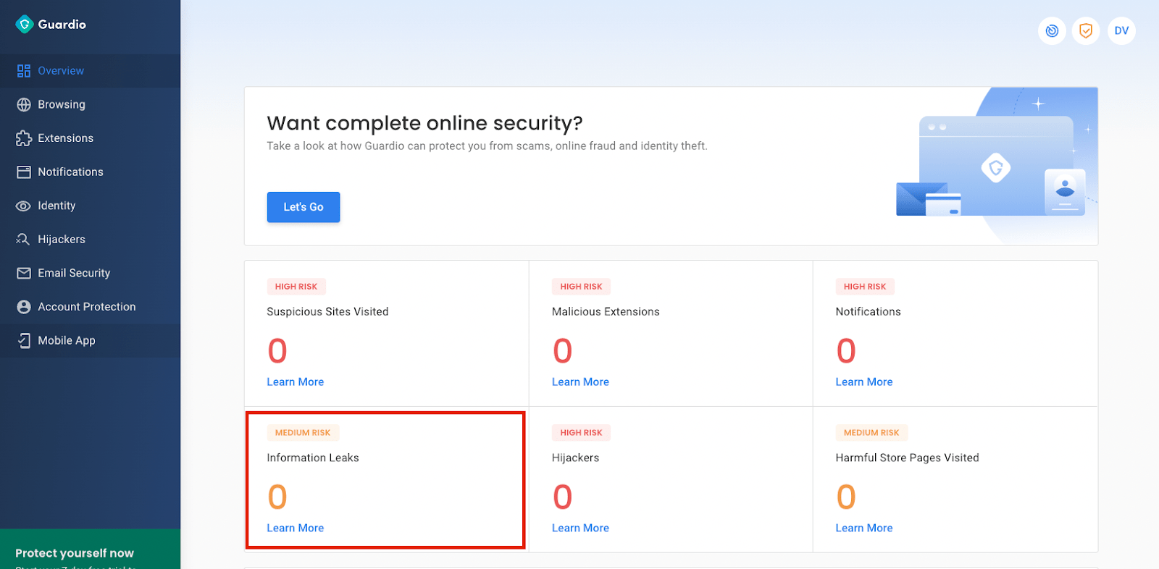
Task: Learn More about Suspicious Sites Visited
Action: pos(296,382)
